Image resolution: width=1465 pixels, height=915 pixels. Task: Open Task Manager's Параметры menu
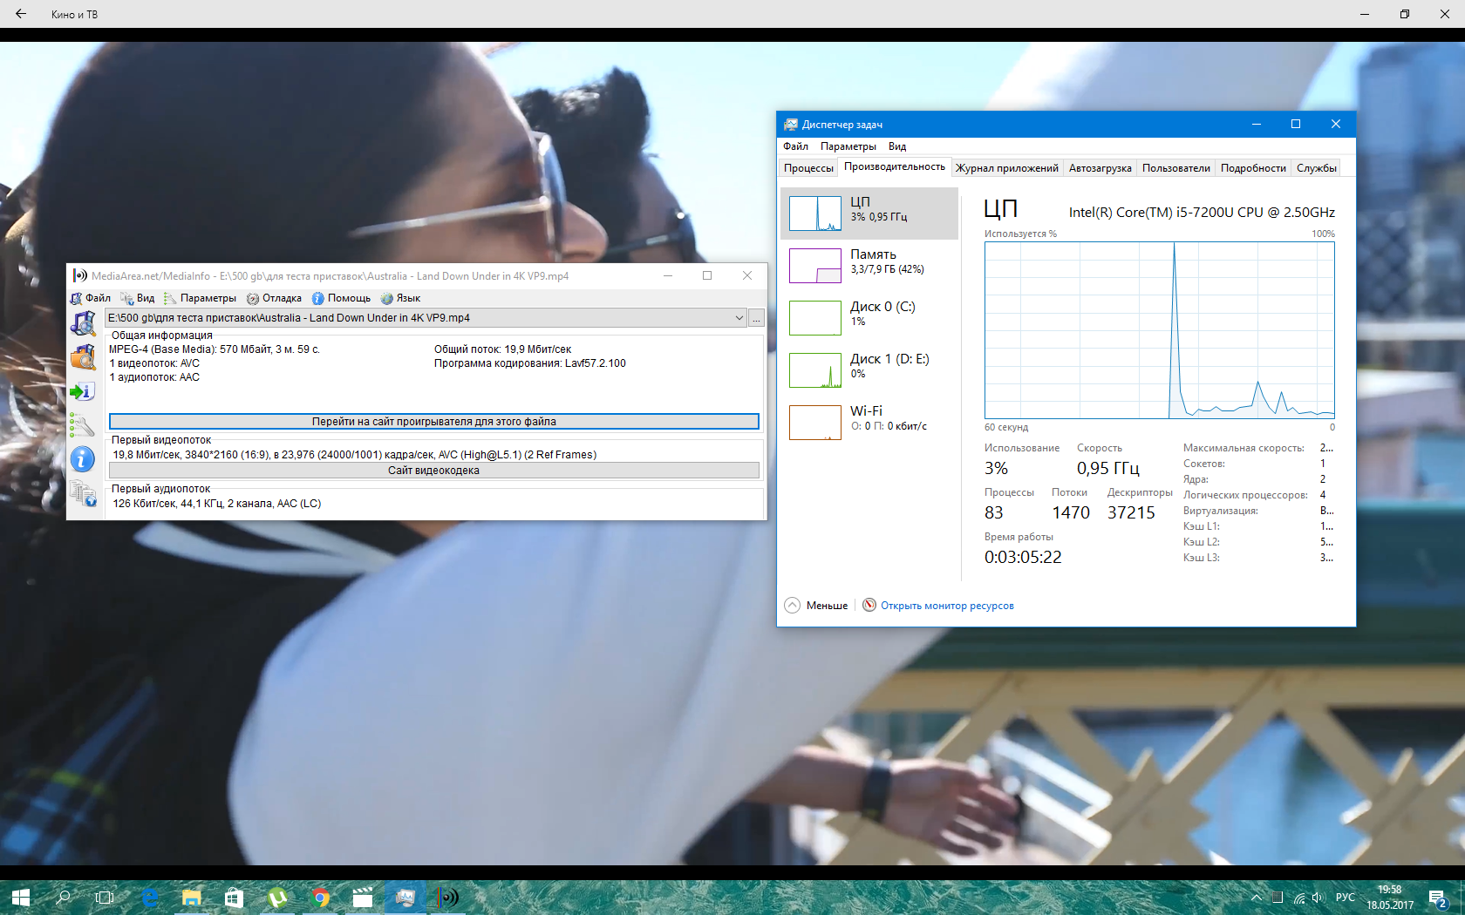(x=848, y=146)
